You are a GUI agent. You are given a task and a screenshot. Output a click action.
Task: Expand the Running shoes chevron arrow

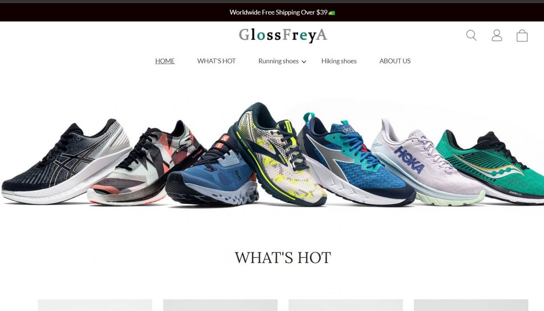pos(304,61)
